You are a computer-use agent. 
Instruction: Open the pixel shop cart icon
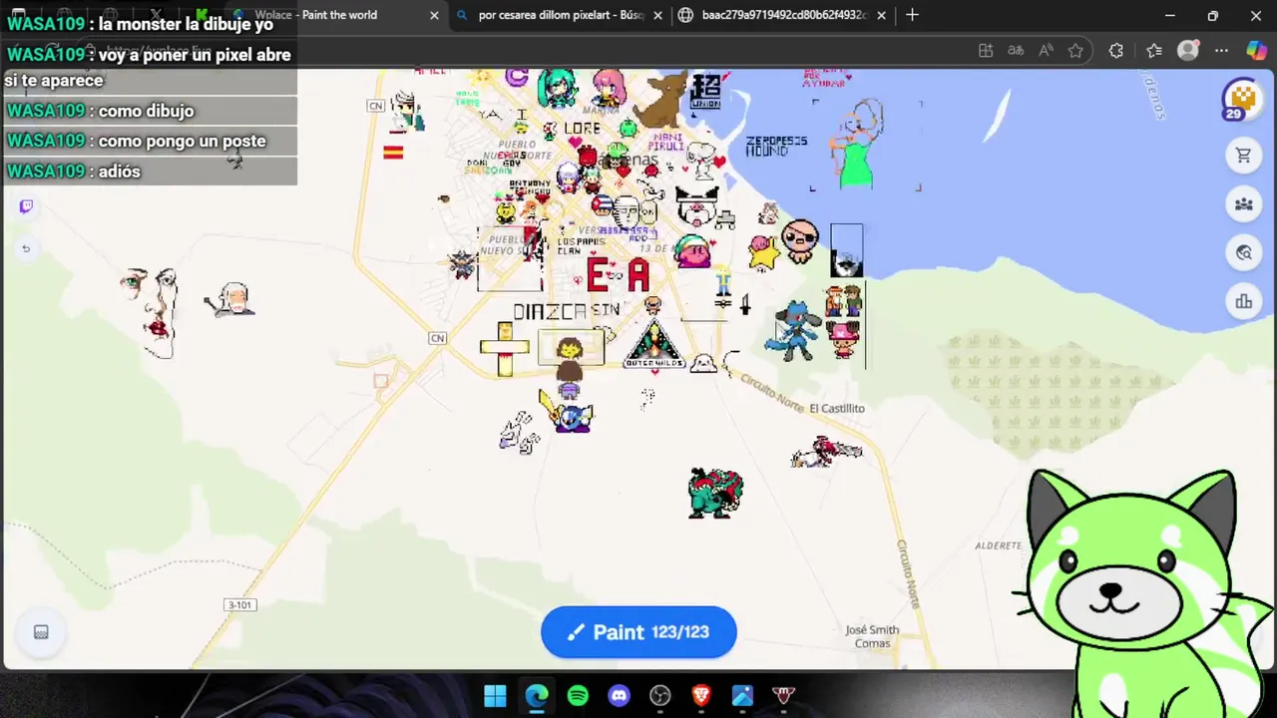tap(1243, 156)
